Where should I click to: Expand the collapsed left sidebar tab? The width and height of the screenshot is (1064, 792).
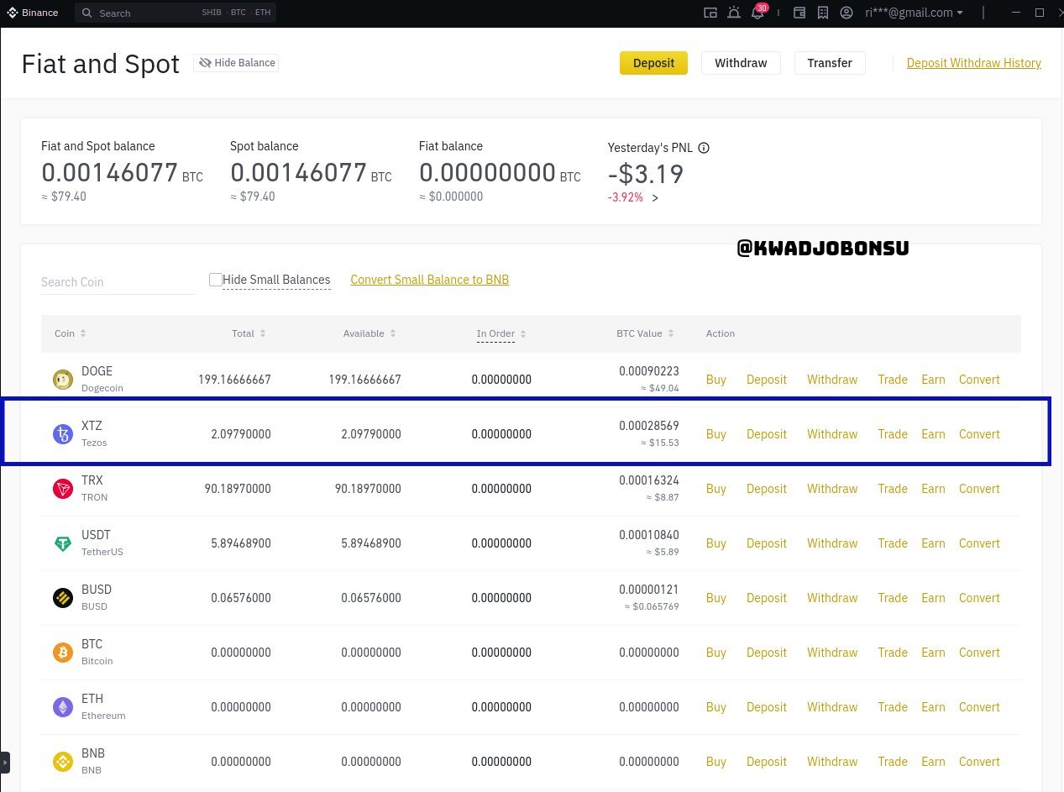pos(5,762)
